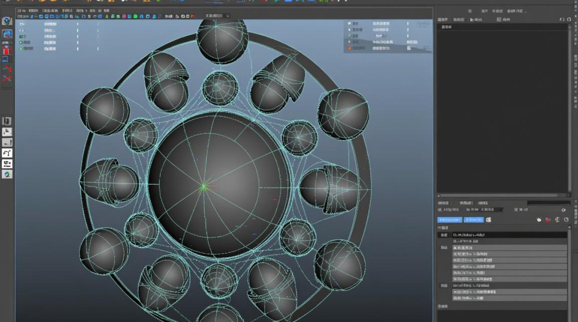Click the red curved-arrows icon in left toolbox
578x322 pixels.
point(7,69)
